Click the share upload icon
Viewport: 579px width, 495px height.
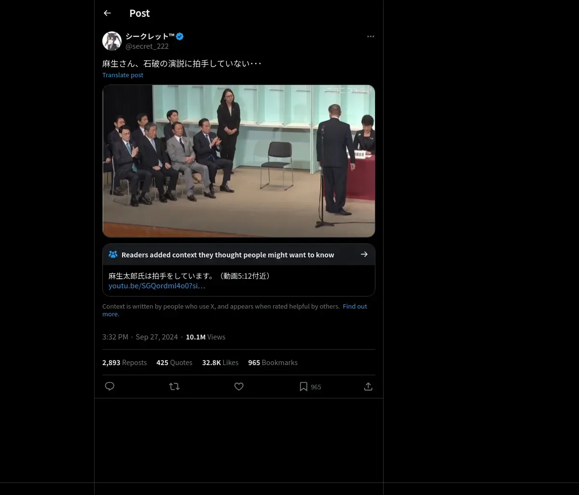(368, 386)
